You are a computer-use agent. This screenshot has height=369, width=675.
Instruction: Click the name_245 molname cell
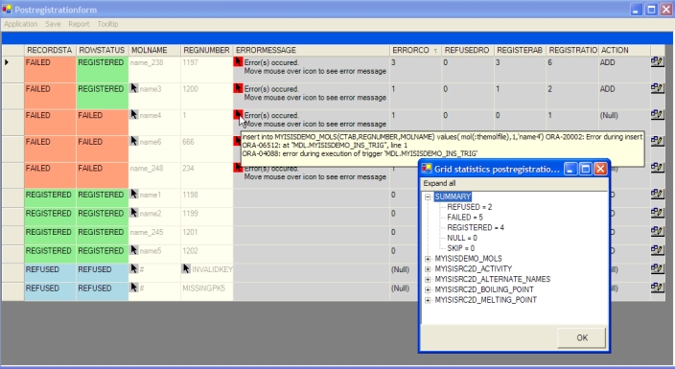154,235
